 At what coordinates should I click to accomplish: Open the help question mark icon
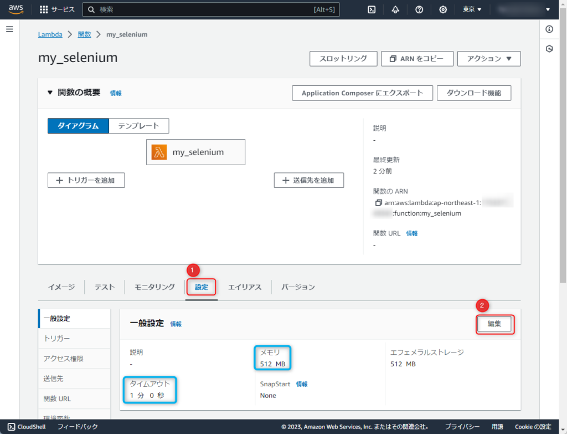(x=419, y=9)
